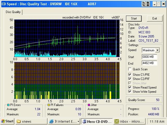Click the Start scan button
This screenshot has width=167, height=125.
pyautogui.click(x=134, y=18)
